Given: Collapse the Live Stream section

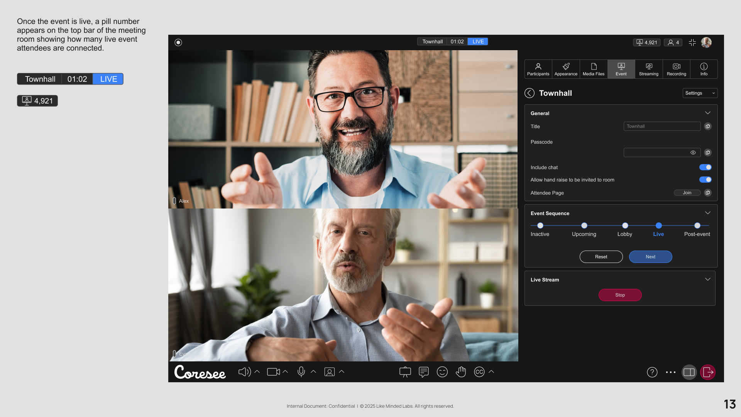Looking at the screenshot, I should 707,280.
